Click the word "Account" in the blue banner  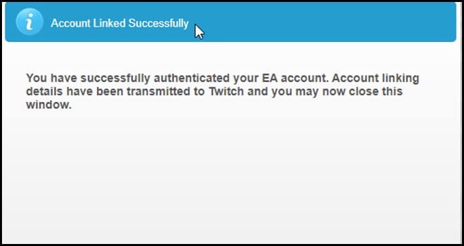[70, 23]
